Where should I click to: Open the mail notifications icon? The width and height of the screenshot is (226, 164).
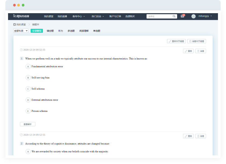(x=183, y=16)
